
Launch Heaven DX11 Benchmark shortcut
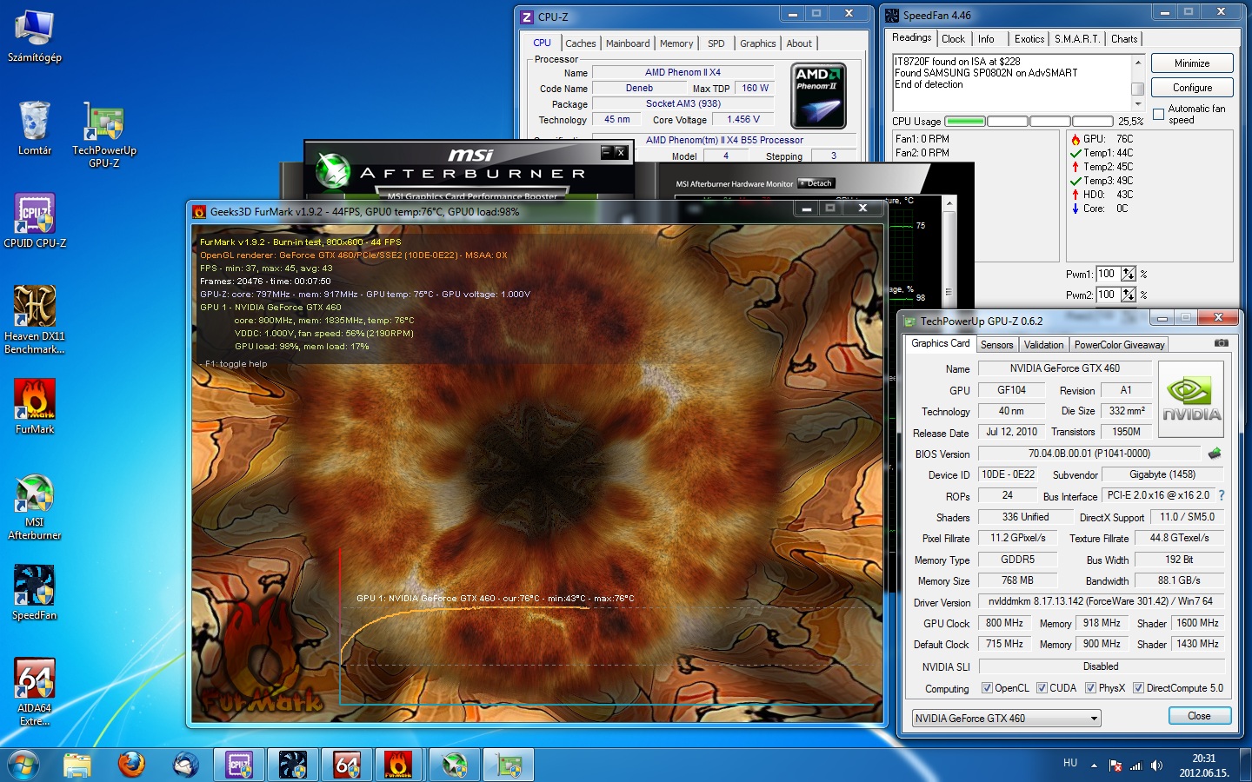[35, 320]
